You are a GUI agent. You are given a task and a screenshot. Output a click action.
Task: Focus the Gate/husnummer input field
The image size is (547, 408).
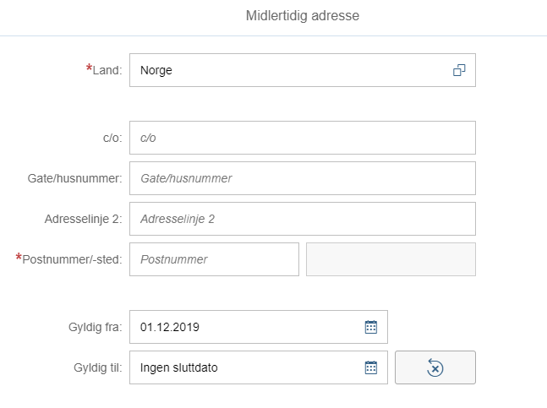pos(303,178)
